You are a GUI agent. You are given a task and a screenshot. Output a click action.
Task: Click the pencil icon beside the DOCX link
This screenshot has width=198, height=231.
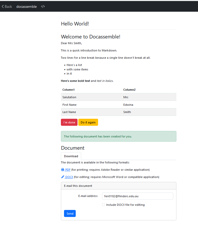point(62,177)
